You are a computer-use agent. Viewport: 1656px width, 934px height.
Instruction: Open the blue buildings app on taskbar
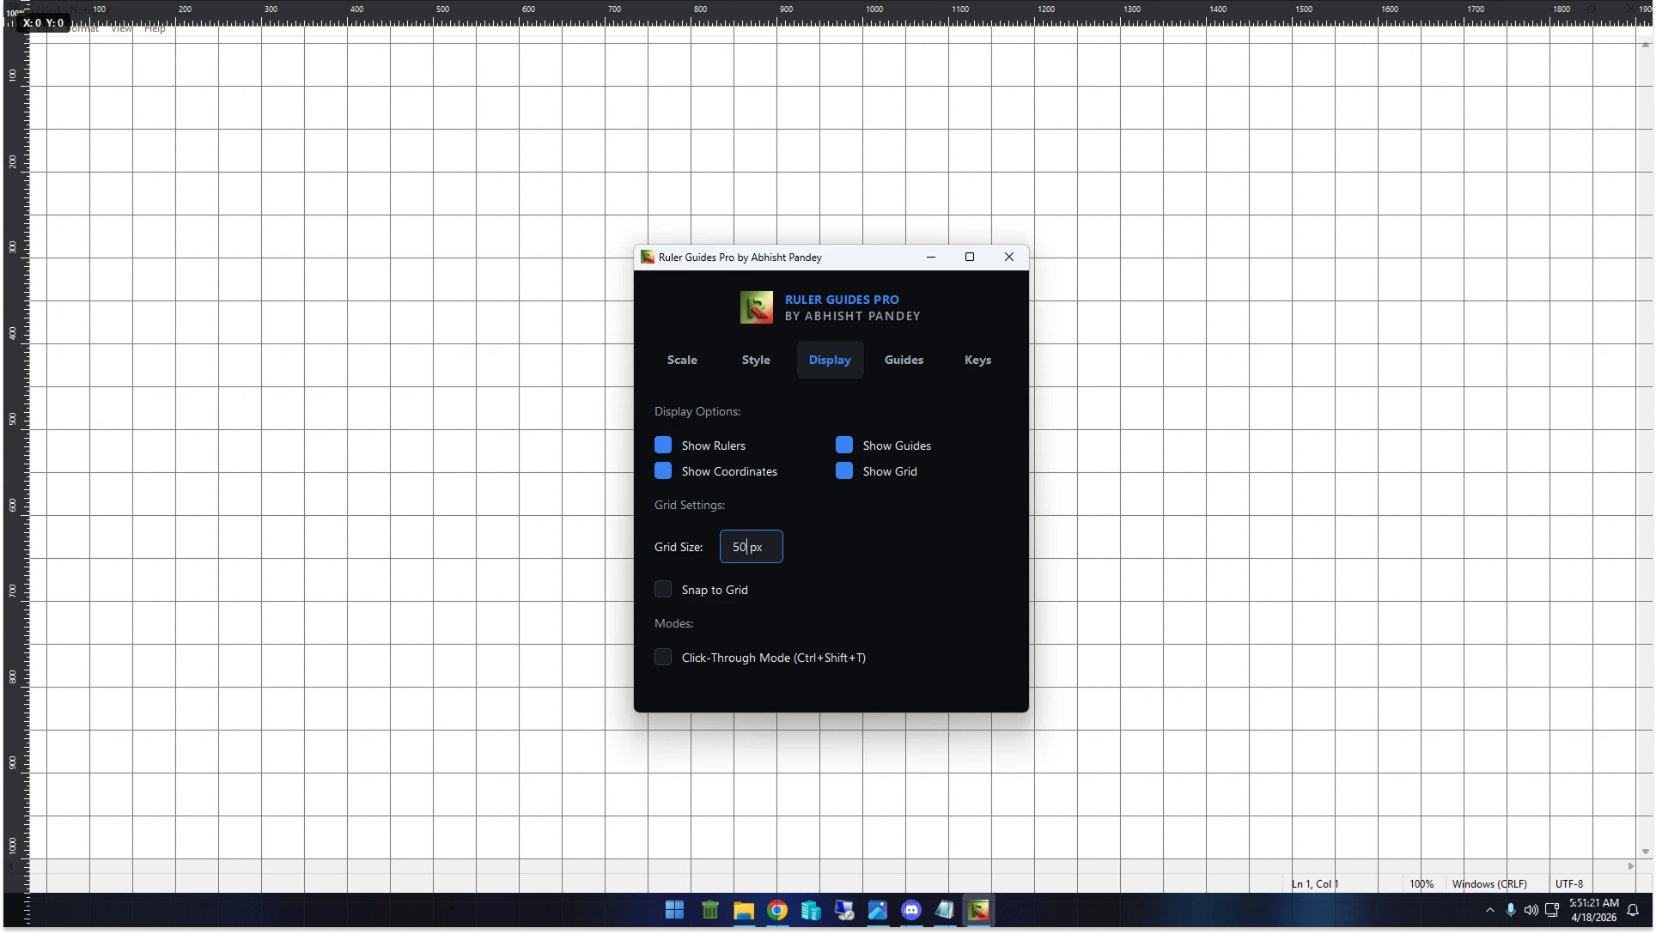[x=810, y=910]
